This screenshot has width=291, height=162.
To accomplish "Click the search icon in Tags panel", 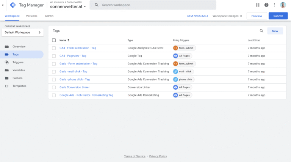I will click(261, 31).
